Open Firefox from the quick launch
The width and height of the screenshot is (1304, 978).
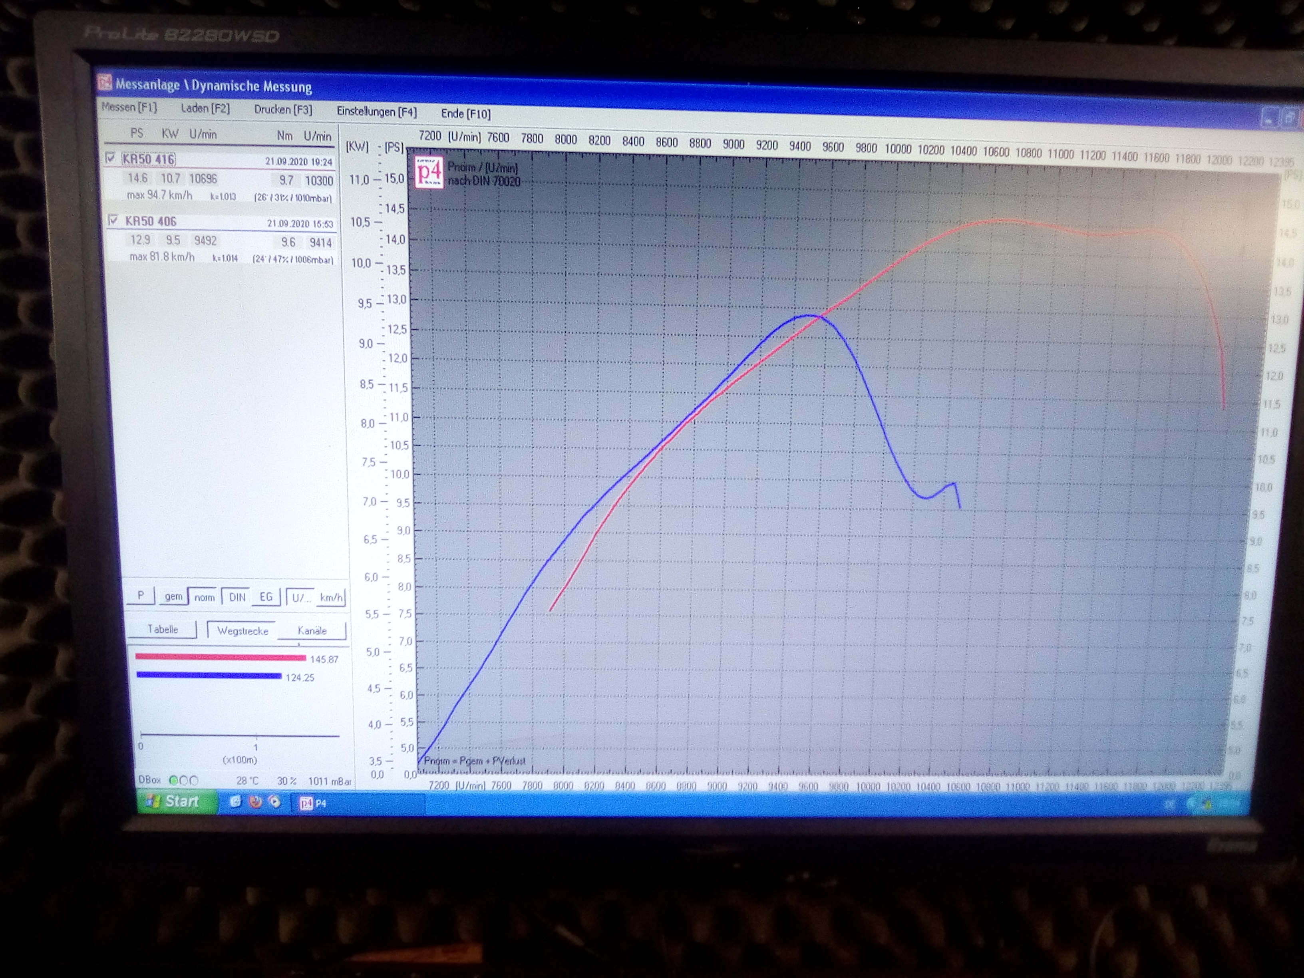255,802
